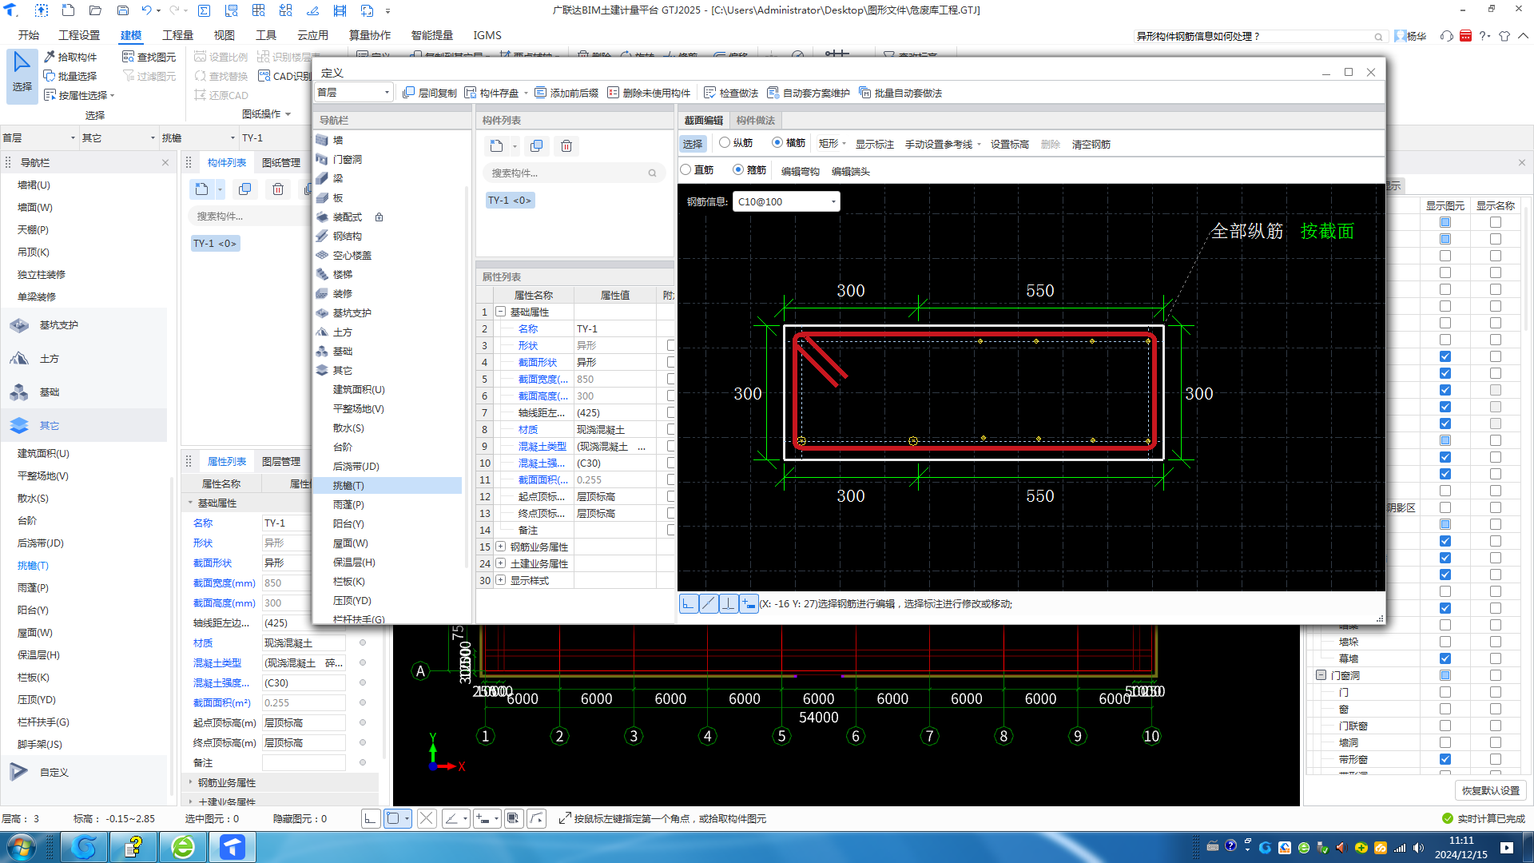Click the 墙 wall icon in Define navigation
Image resolution: width=1534 pixels, height=863 pixels.
tap(322, 140)
